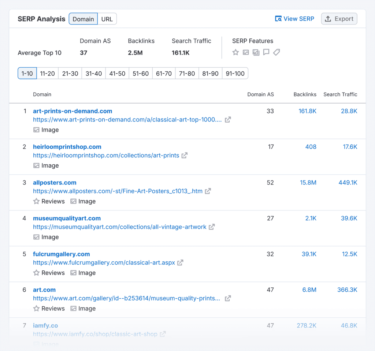Click the speech bubble icon in SERP Features
The height and width of the screenshot is (351, 375).
266,52
